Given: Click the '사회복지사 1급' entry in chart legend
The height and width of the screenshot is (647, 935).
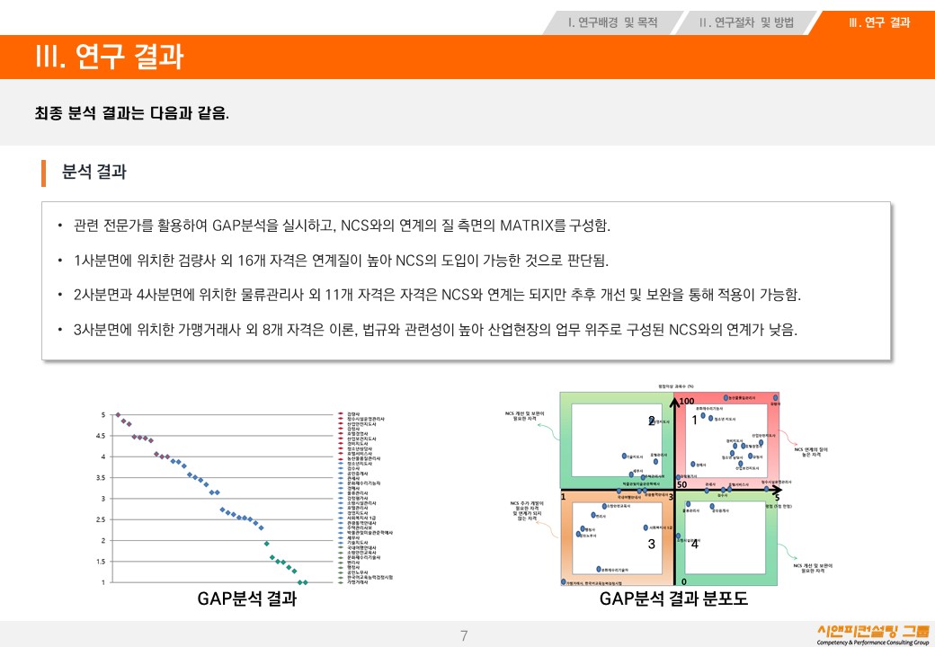Looking at the screenshot, I should pyautogui.click(x=361, y=518).
